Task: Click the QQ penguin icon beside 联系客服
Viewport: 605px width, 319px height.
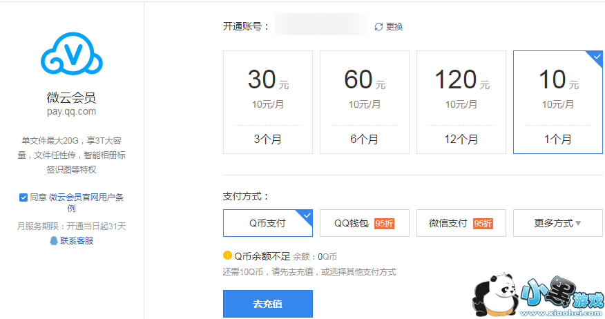Action: point(54,241)
